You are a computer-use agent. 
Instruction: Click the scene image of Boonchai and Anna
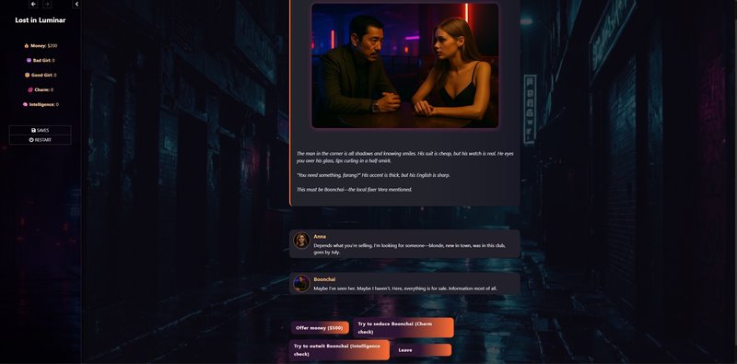[405, 65]
